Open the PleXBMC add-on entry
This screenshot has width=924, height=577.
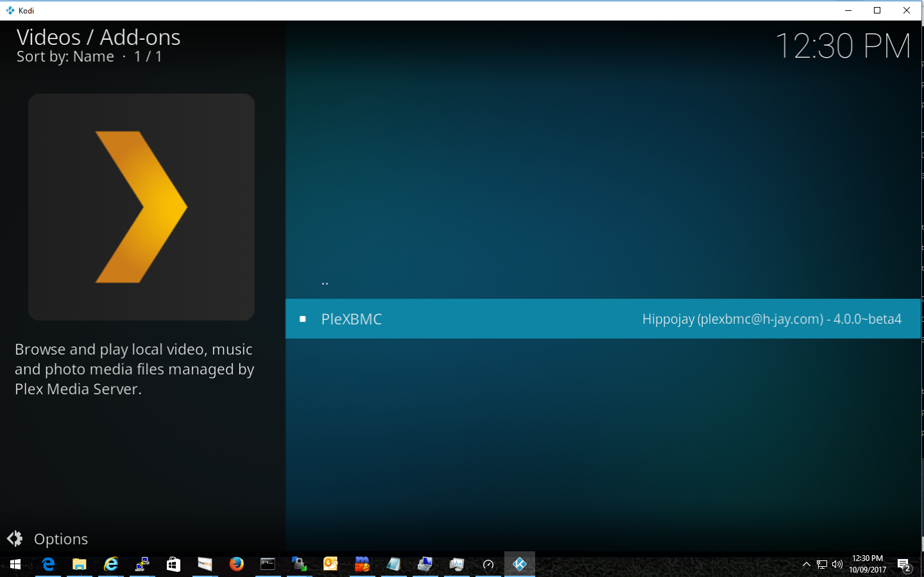pyautogui.click(x=603, y=319)
